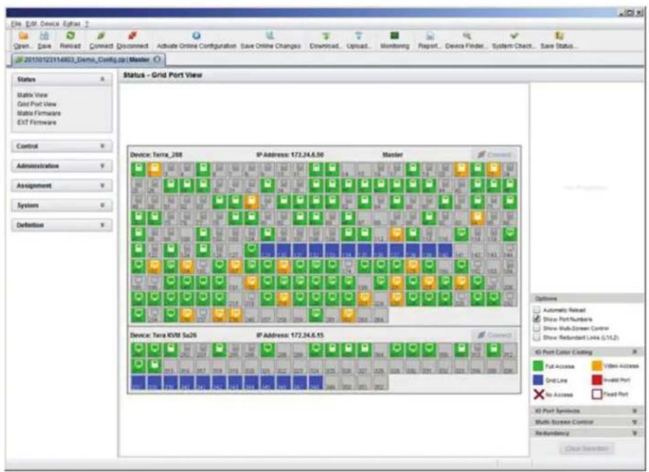
Task: Click the Upload toolbar icon
Action: [358, 36]
